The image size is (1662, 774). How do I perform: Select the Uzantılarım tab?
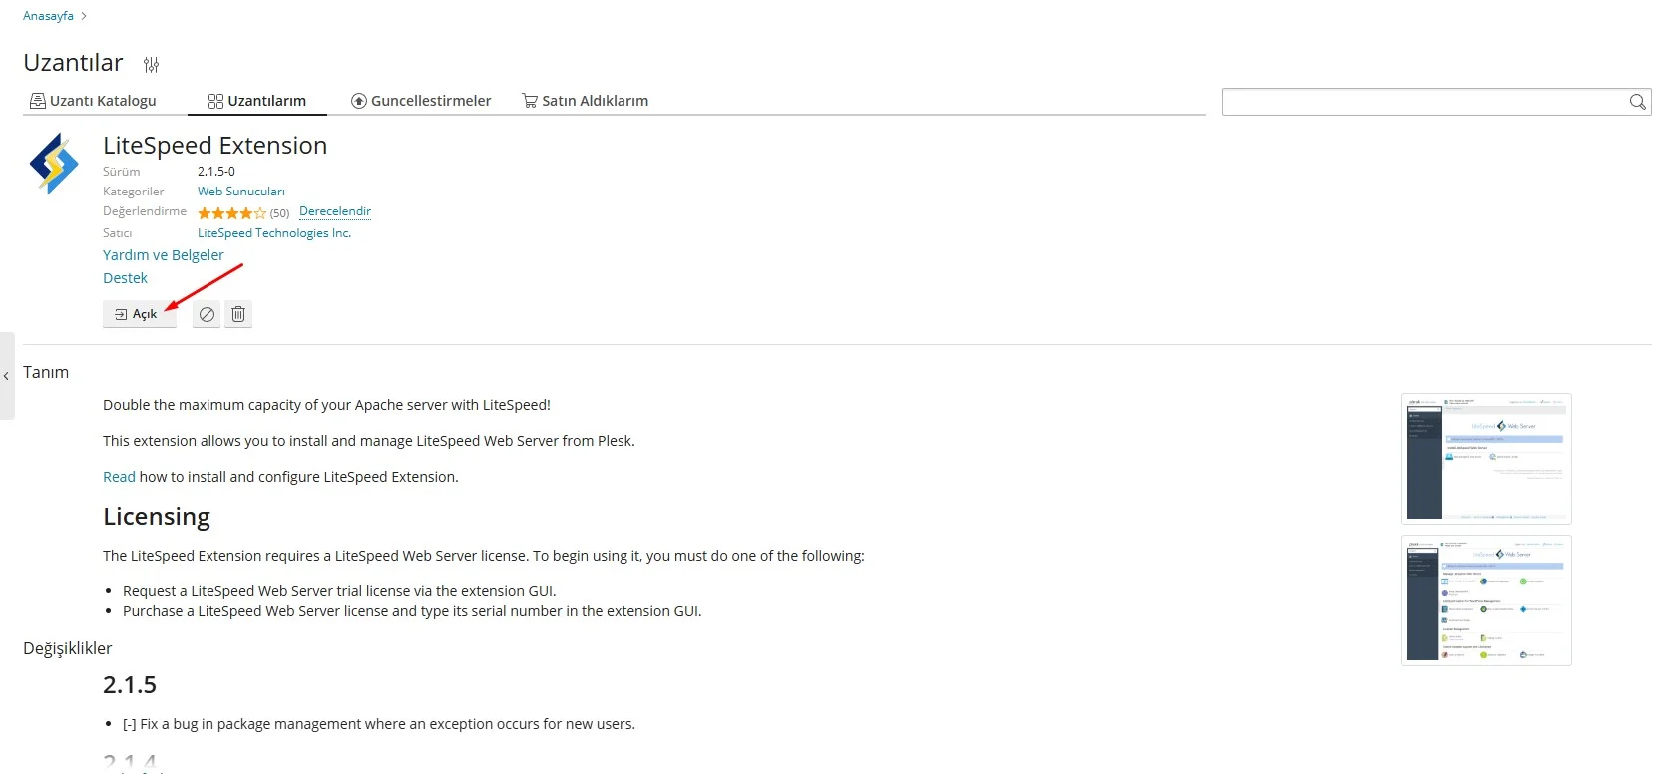(x=257, y=101)
